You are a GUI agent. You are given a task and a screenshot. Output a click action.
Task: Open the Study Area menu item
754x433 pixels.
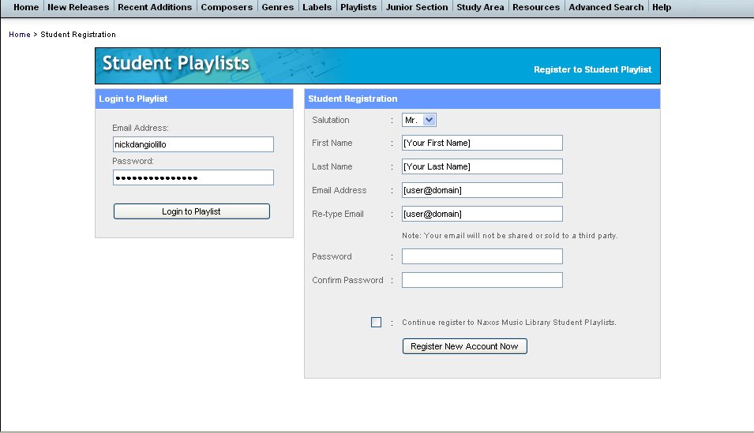(480, 7)
